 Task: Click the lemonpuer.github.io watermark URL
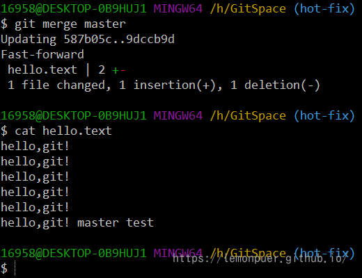(x=260, y=259)
